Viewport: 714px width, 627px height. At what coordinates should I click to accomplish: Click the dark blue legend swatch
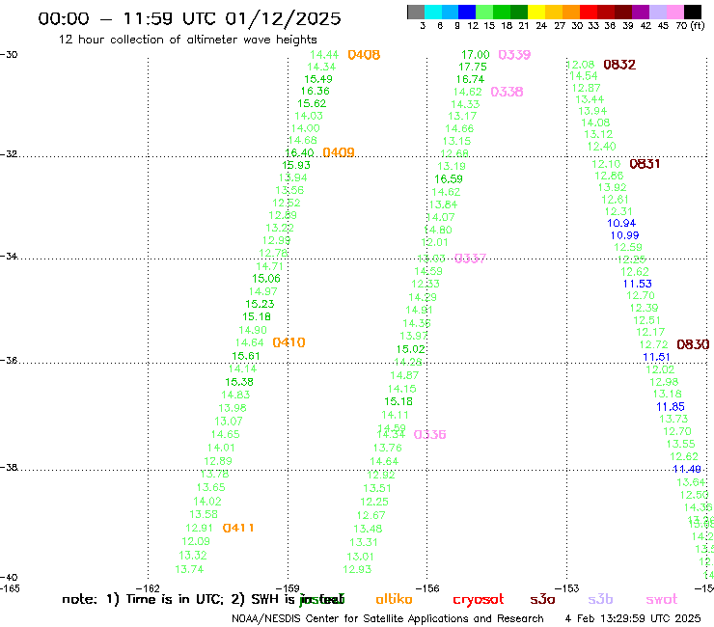coord(467,12)
